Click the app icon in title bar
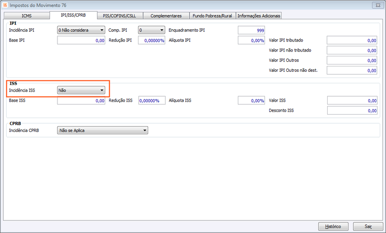The width and height of the screenshot is (386, 233). pos(5,5)
